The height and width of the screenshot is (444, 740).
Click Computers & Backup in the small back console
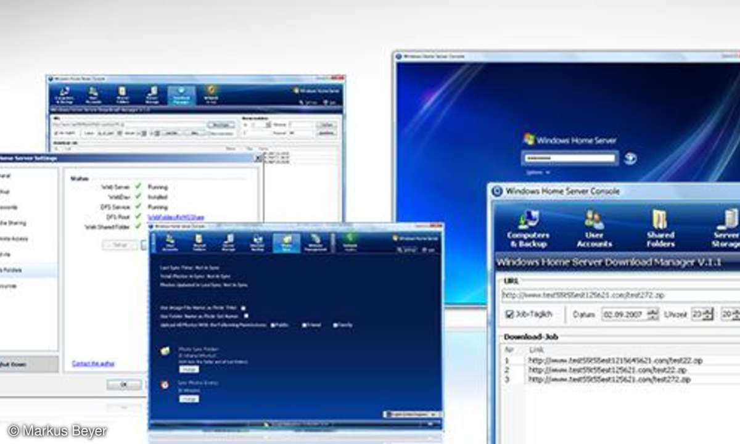[x=64, y=95]
